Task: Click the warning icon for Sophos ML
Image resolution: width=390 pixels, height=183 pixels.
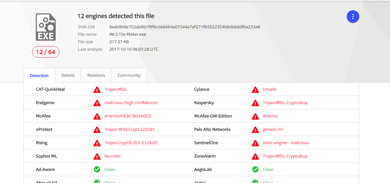Action: [x=97, y=156]
